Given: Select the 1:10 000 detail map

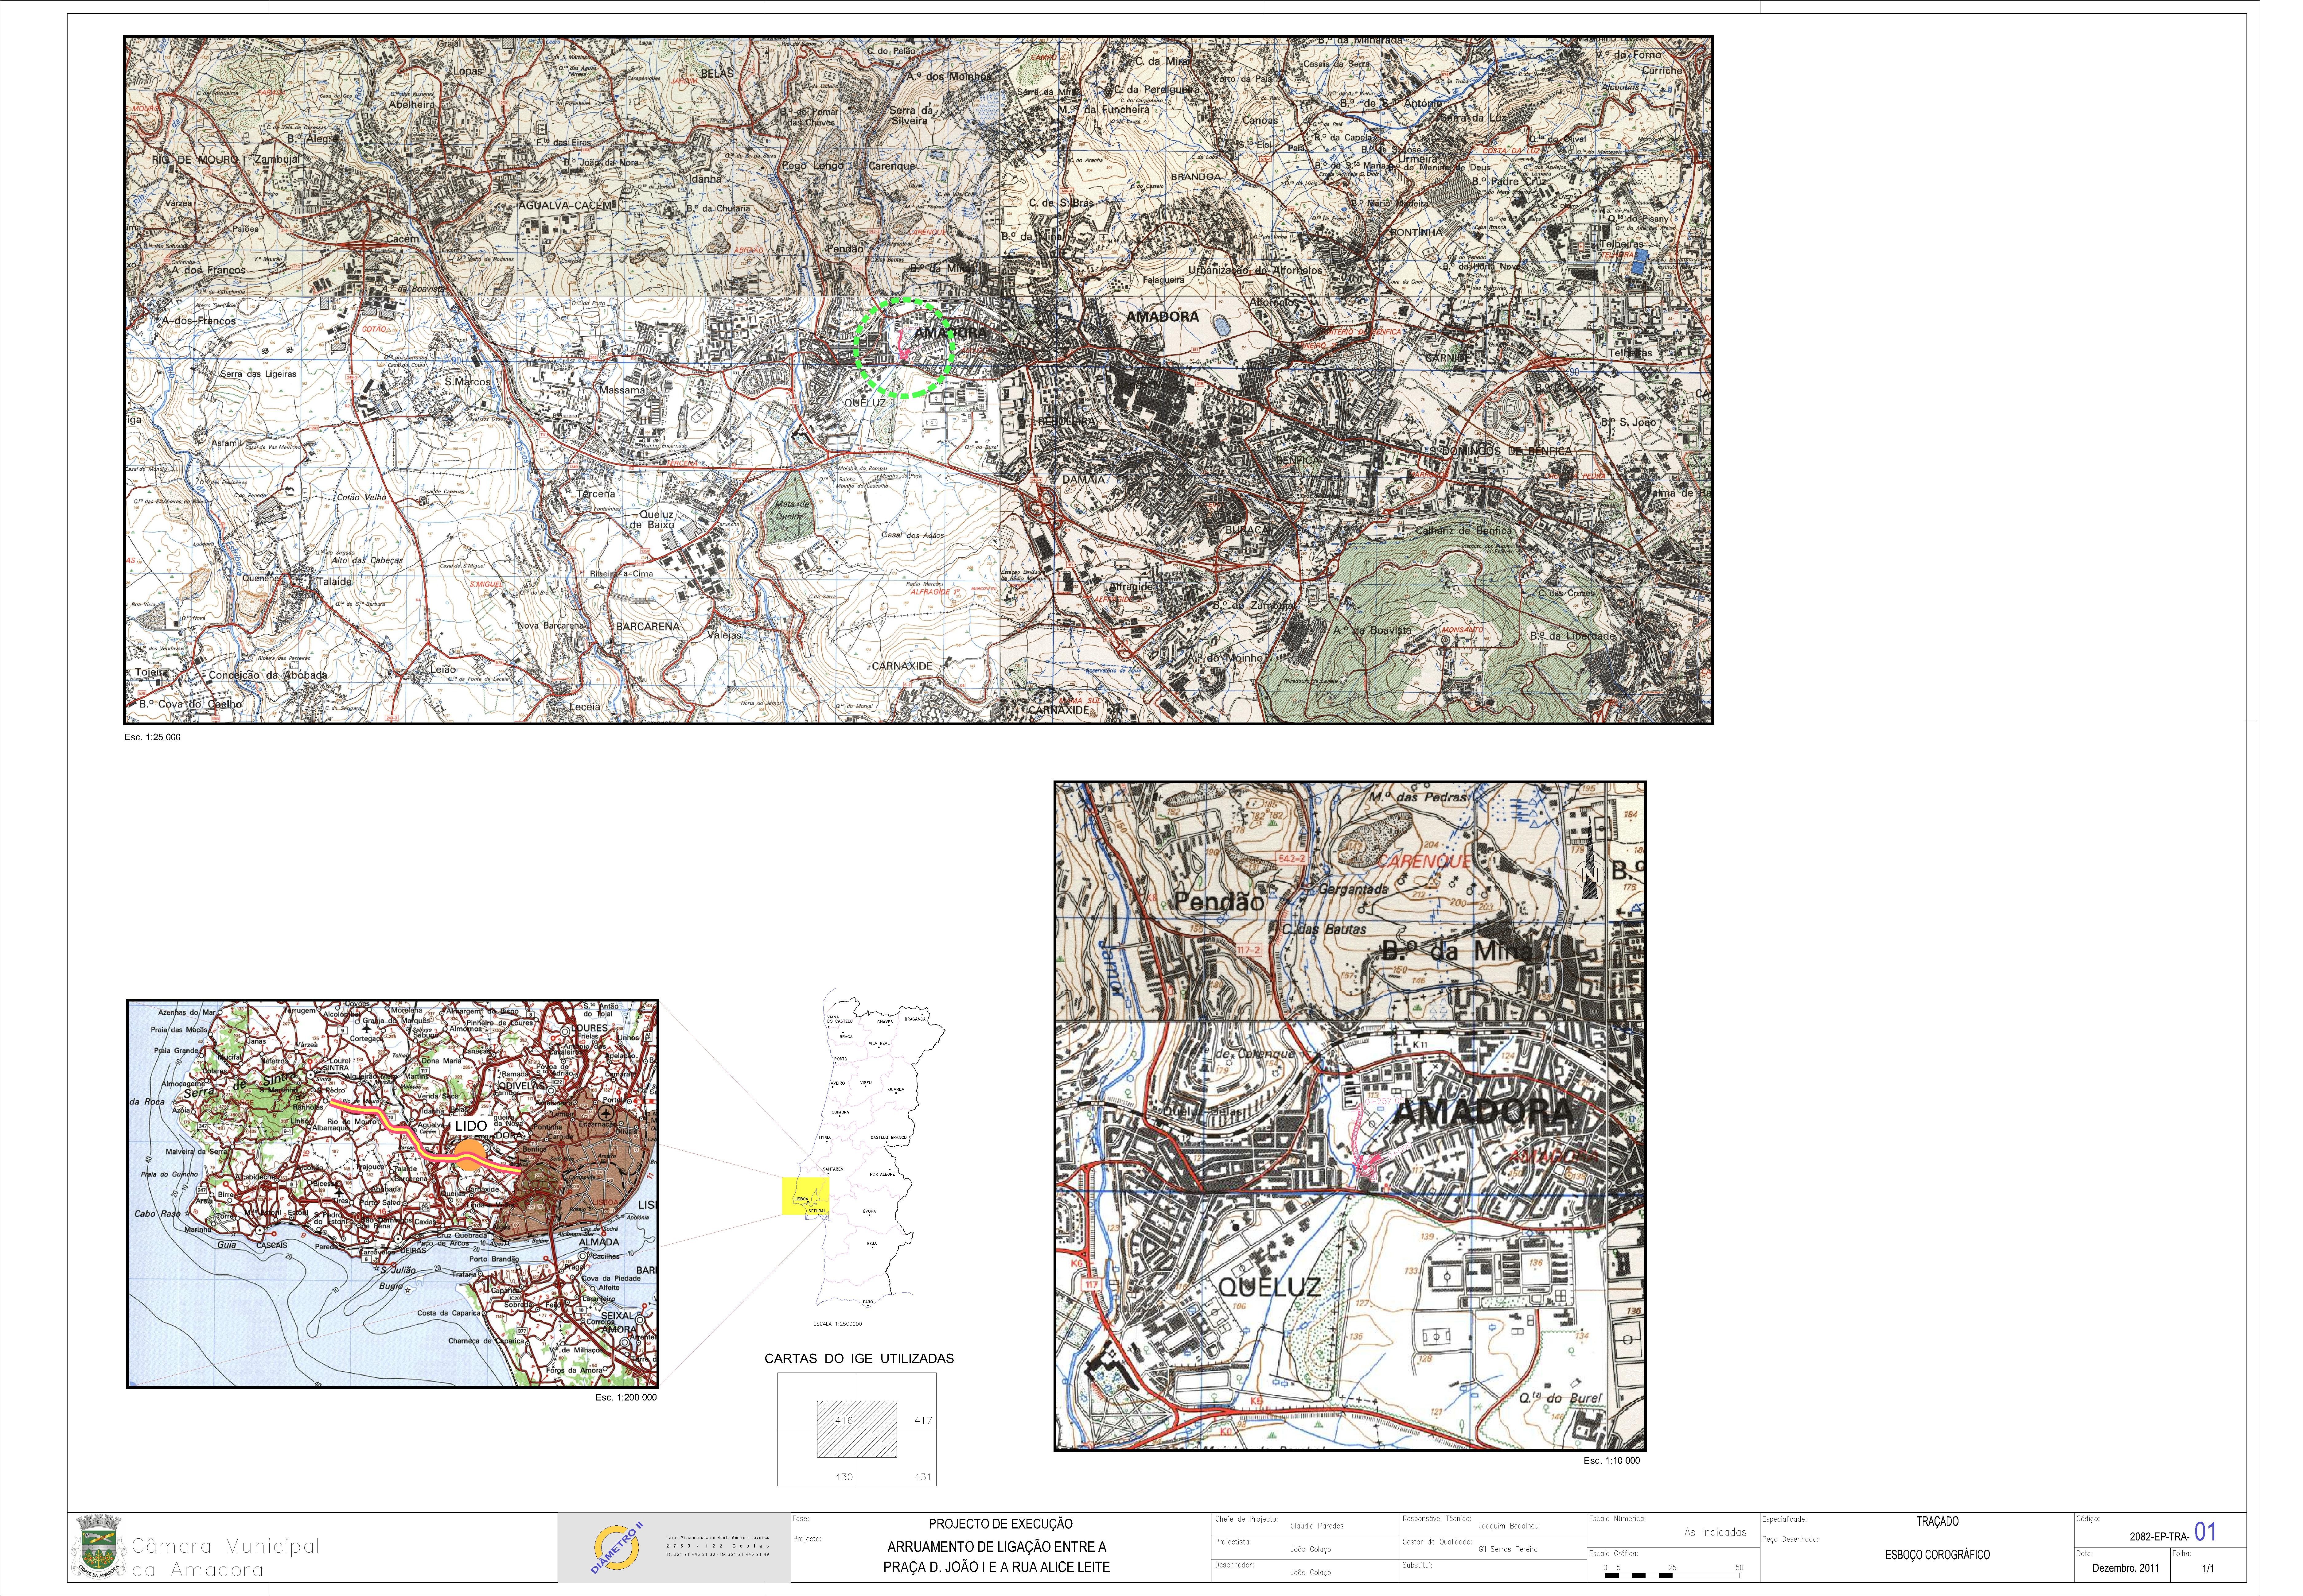Looking at the screenshot, I should tap(1350, 1116).
